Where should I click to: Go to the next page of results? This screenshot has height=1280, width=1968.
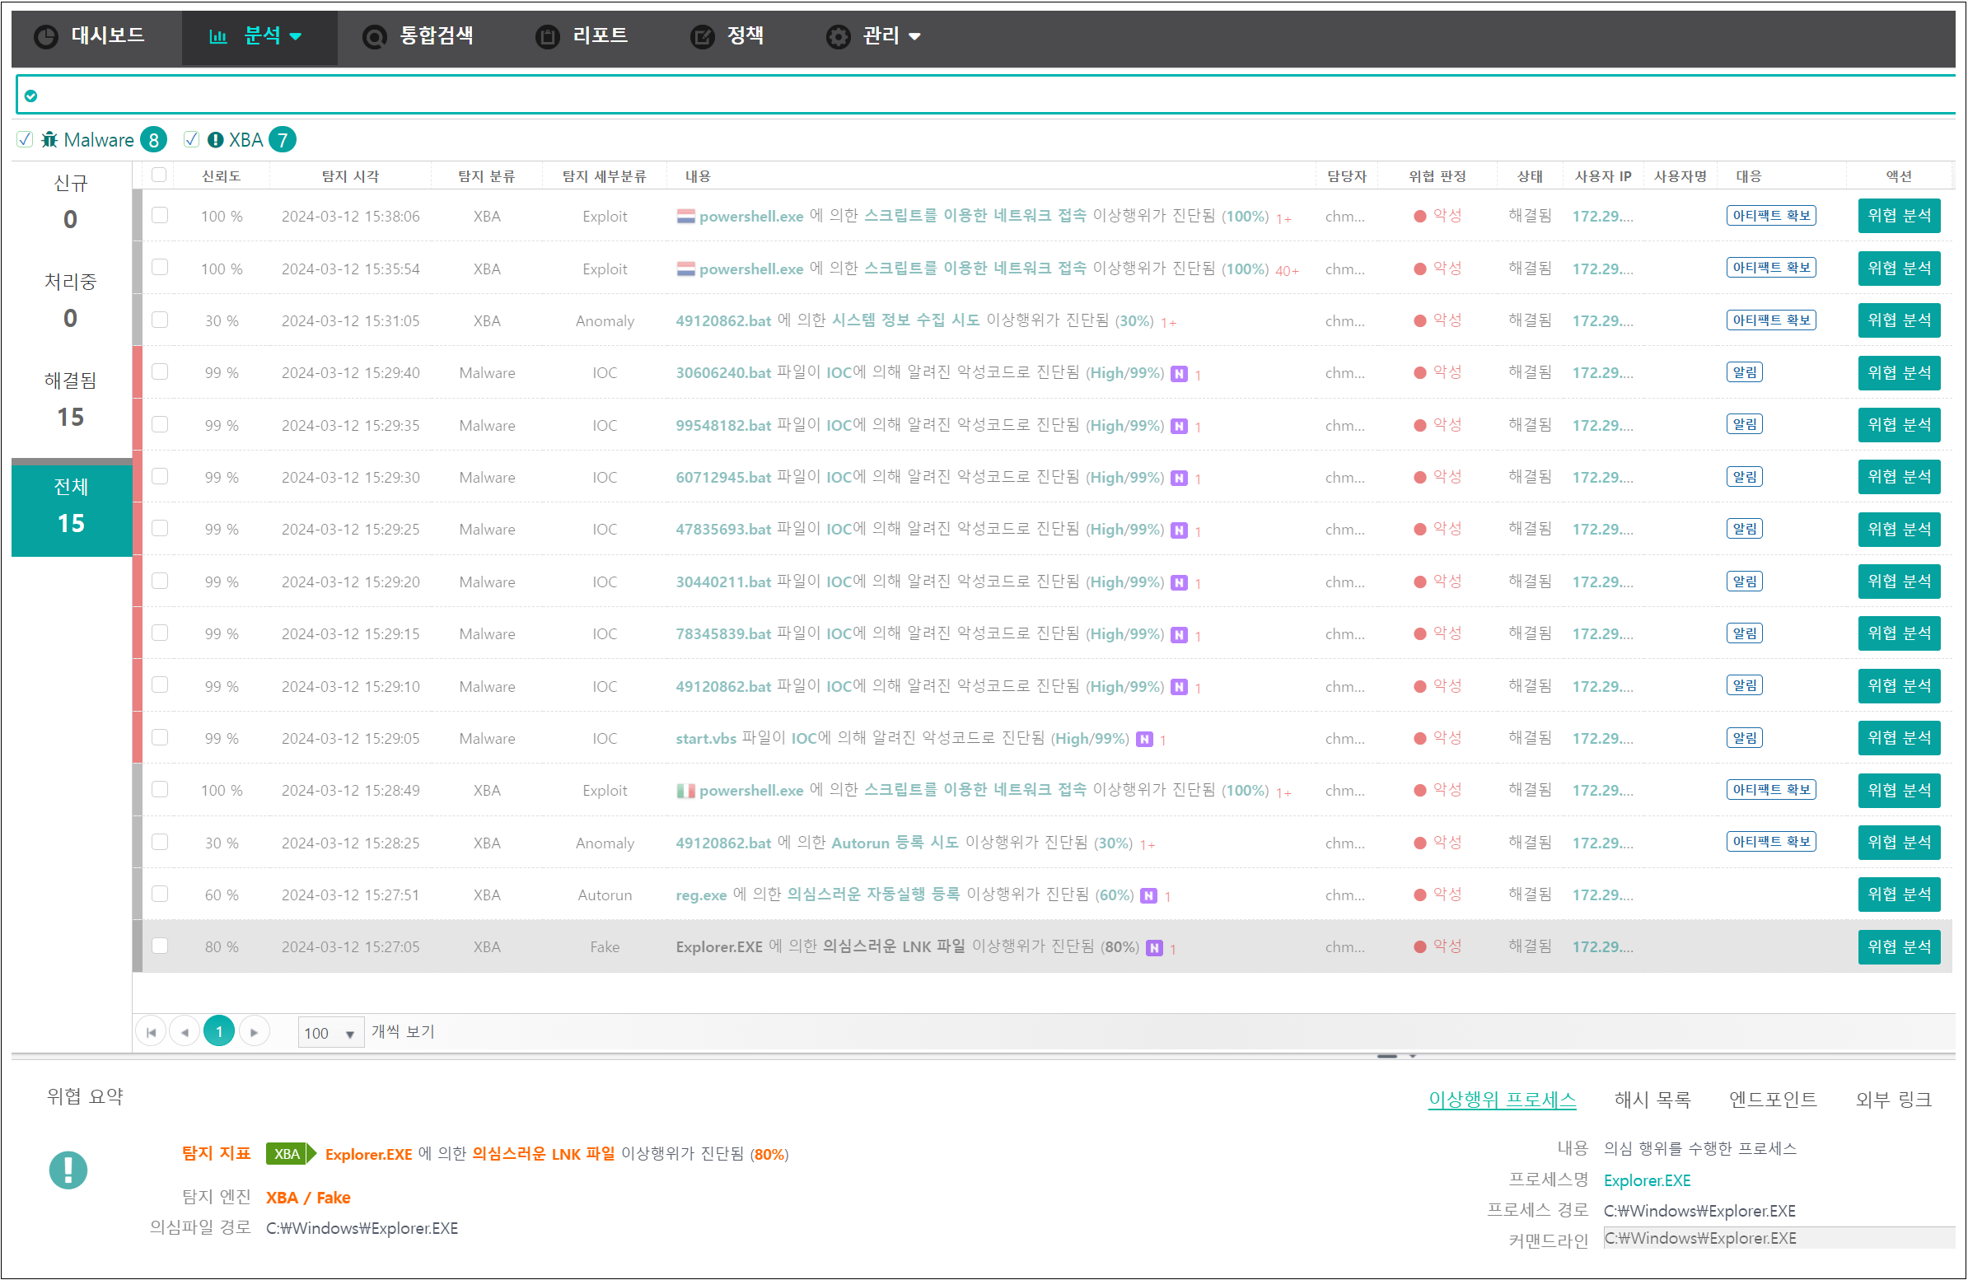tap(254, 1032)
